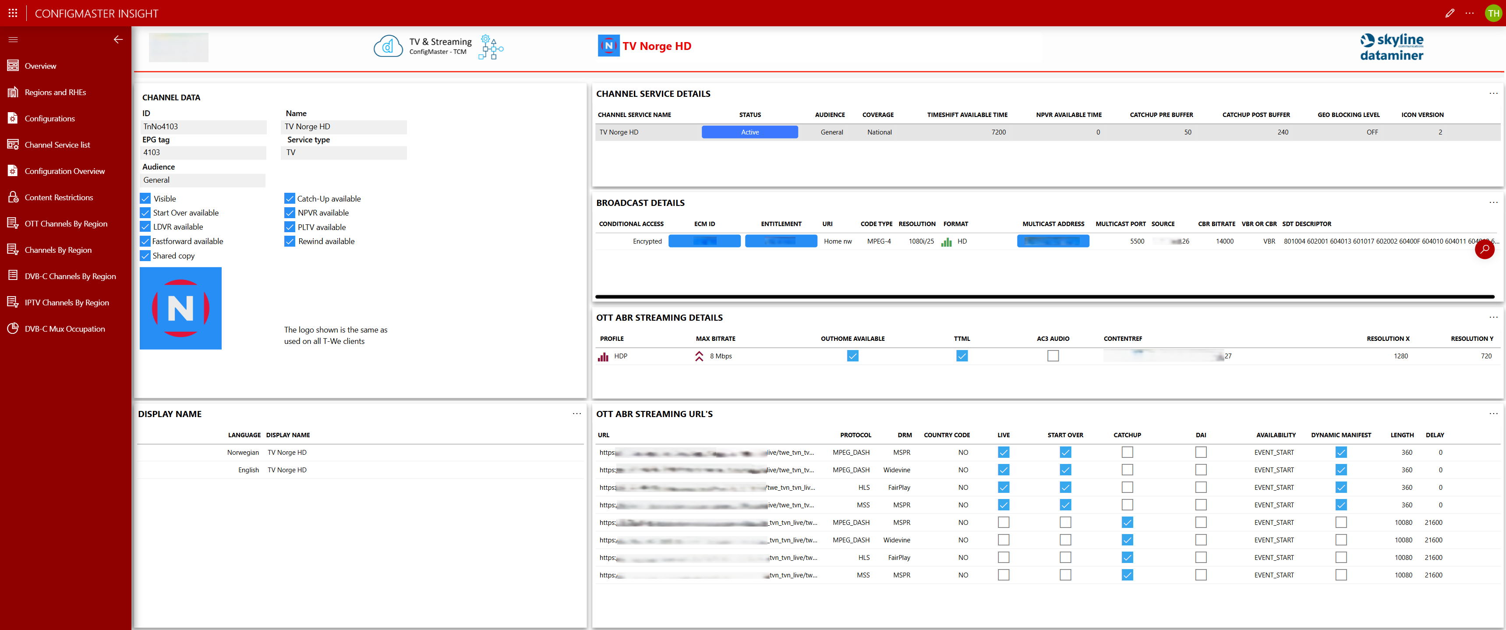
Task: Click the DVB-C Mux Occupation pie icon
Action: (x=13, y=329)
